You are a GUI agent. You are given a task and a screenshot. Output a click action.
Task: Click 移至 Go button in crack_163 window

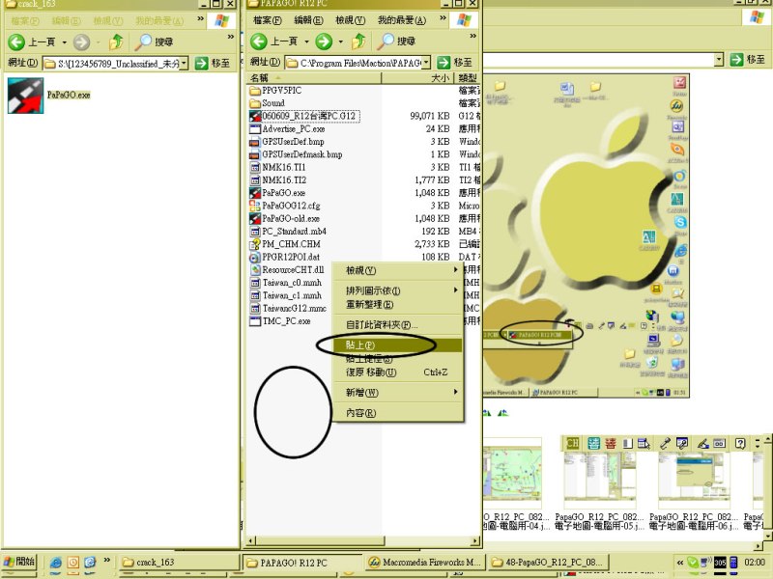click(x=213, y=63)
